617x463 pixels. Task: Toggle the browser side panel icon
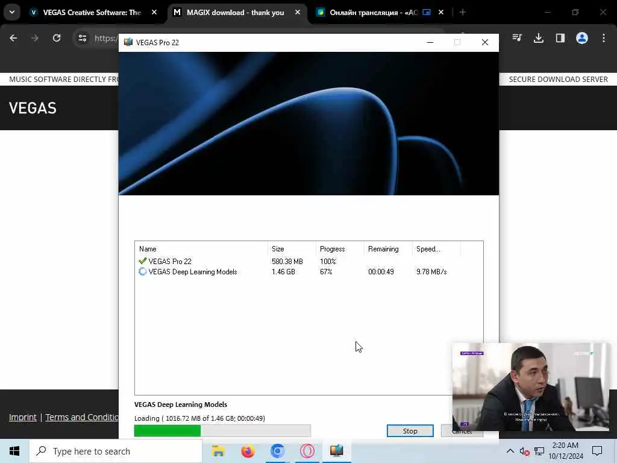coord(560,38)
